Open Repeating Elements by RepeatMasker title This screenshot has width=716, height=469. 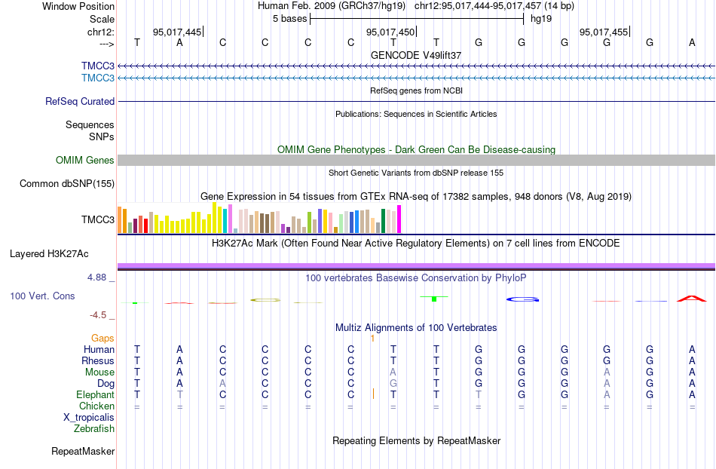[x=417, y=441]
